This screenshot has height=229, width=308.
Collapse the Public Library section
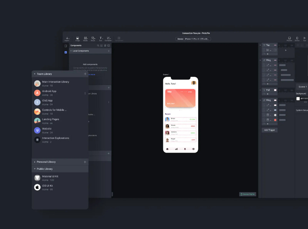point(35,169)
